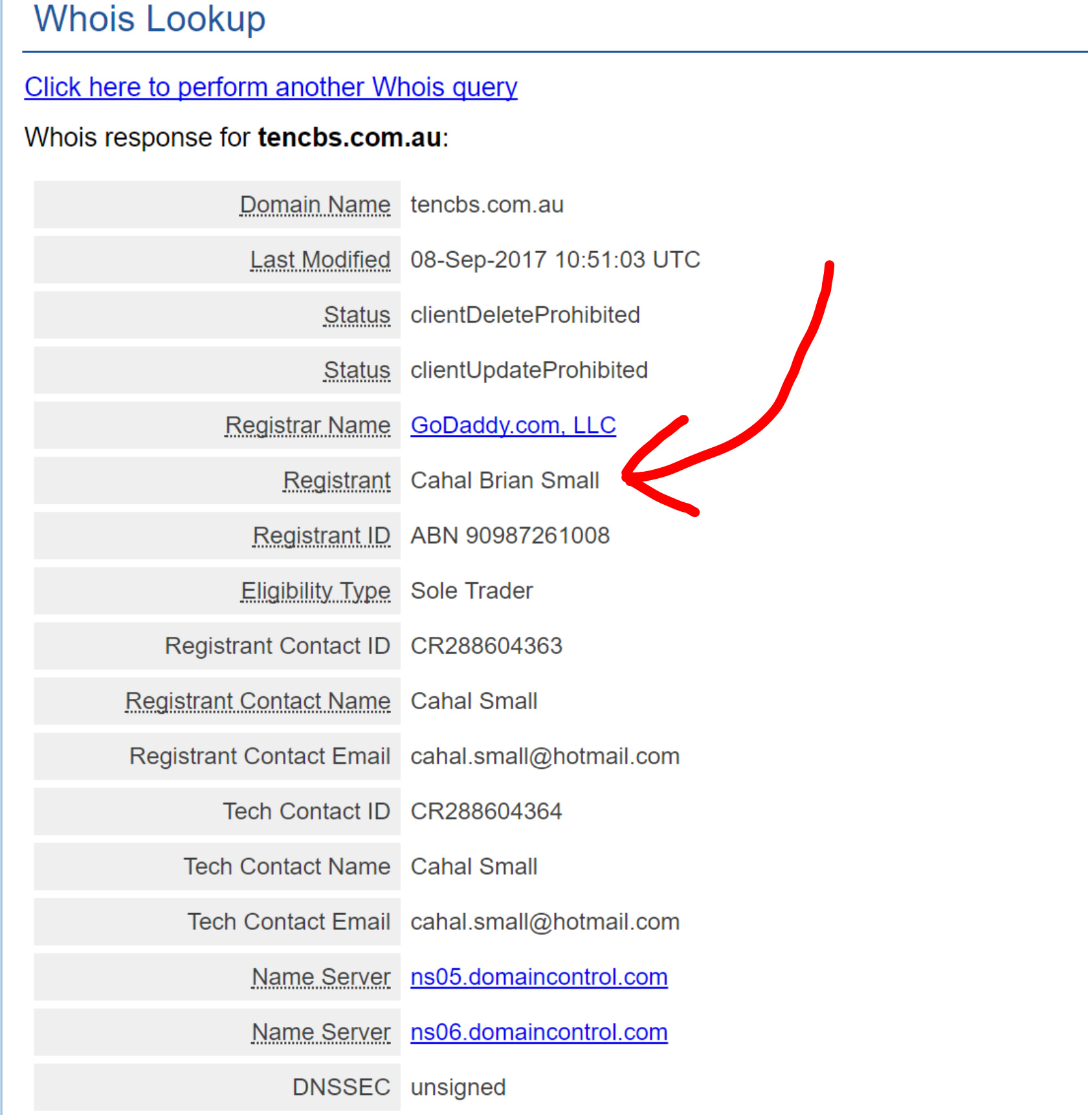Viewport: 1088px width, 1115px height.
Task: Click the Status label beside clientUpdateProhibited
Action: coord(357,370)
